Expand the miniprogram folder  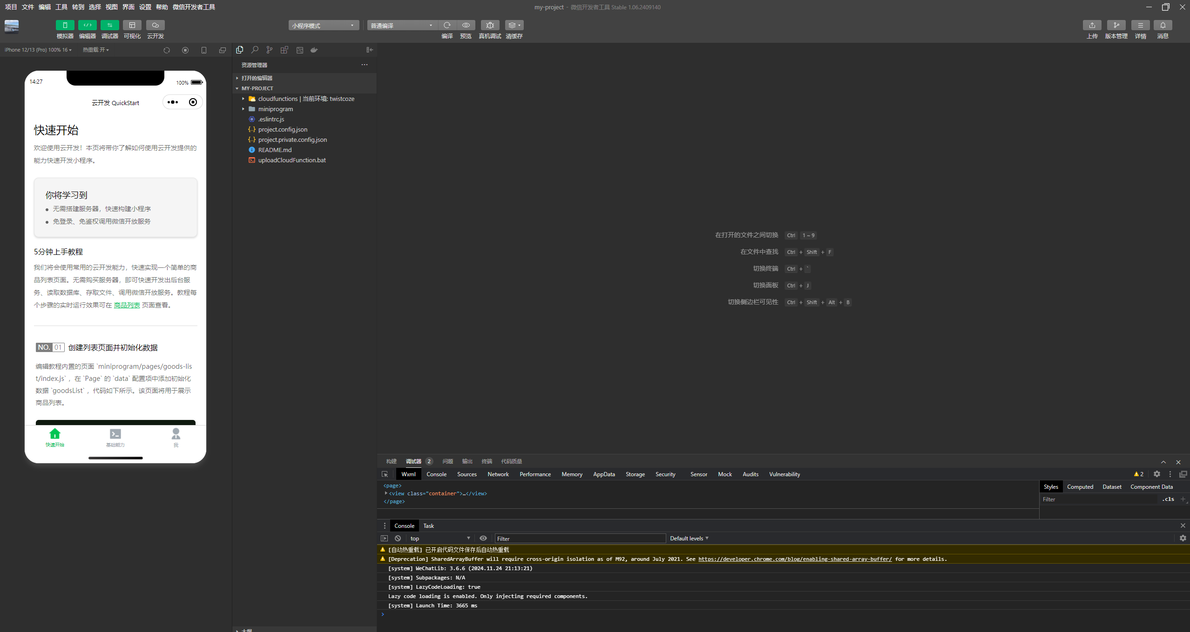tap(276, 109)
